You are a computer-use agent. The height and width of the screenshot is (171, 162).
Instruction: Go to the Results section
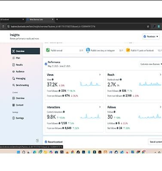(x=19, y=65)
